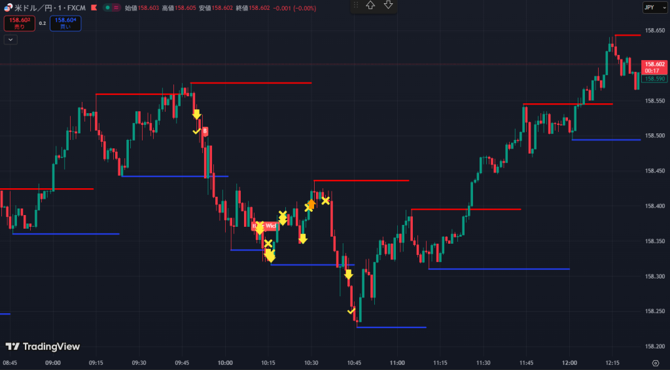The image size is (670, 370).
Task: Click the red Wick label on chart
Action: tap(270, 226)
